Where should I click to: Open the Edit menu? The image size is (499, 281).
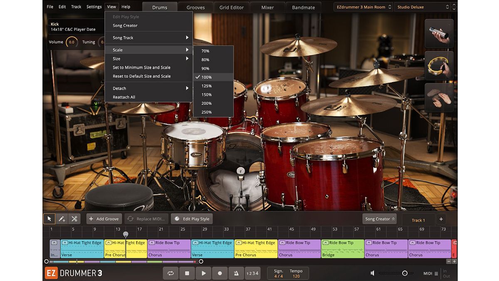click(62, 7)
